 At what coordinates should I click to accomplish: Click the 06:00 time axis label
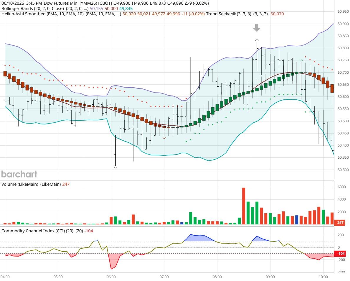(x=111, y=277)
